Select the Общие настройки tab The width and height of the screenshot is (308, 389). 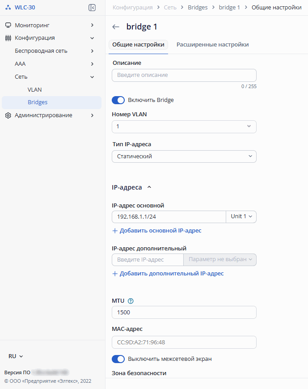(x=139, y=45)
